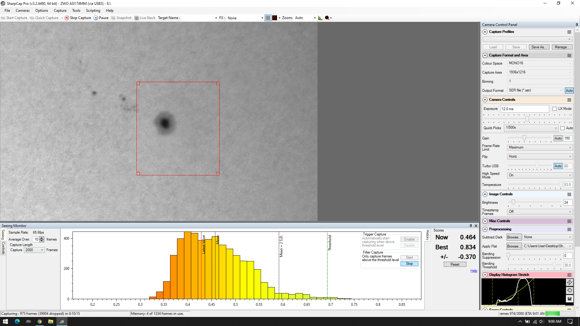Tick the Auto exposure checkbox
Viewport: 580px width, 326px height.
pos(562,128)
